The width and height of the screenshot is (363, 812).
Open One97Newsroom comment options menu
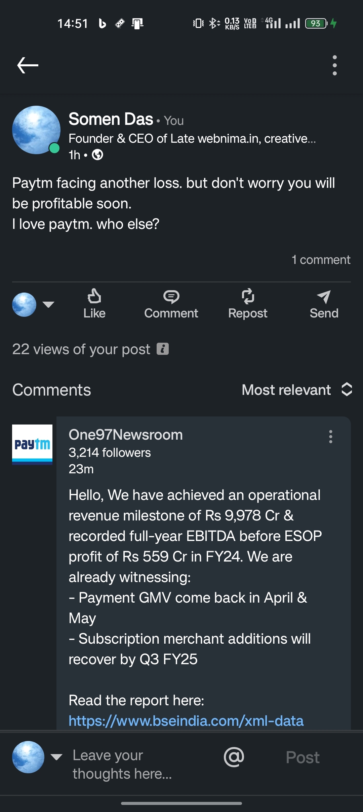point(331,437)
